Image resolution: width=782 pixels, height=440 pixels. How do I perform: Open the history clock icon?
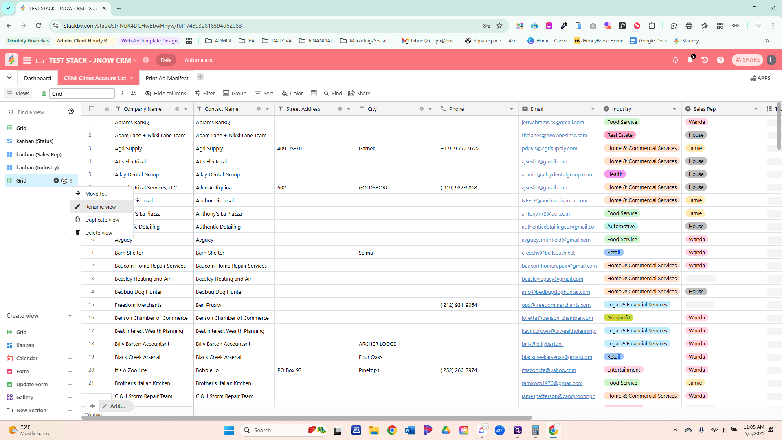click(x=705, y=60)
